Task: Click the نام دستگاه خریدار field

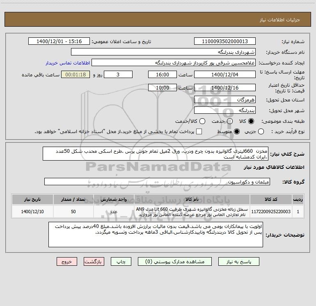Action: coord(163,52)
